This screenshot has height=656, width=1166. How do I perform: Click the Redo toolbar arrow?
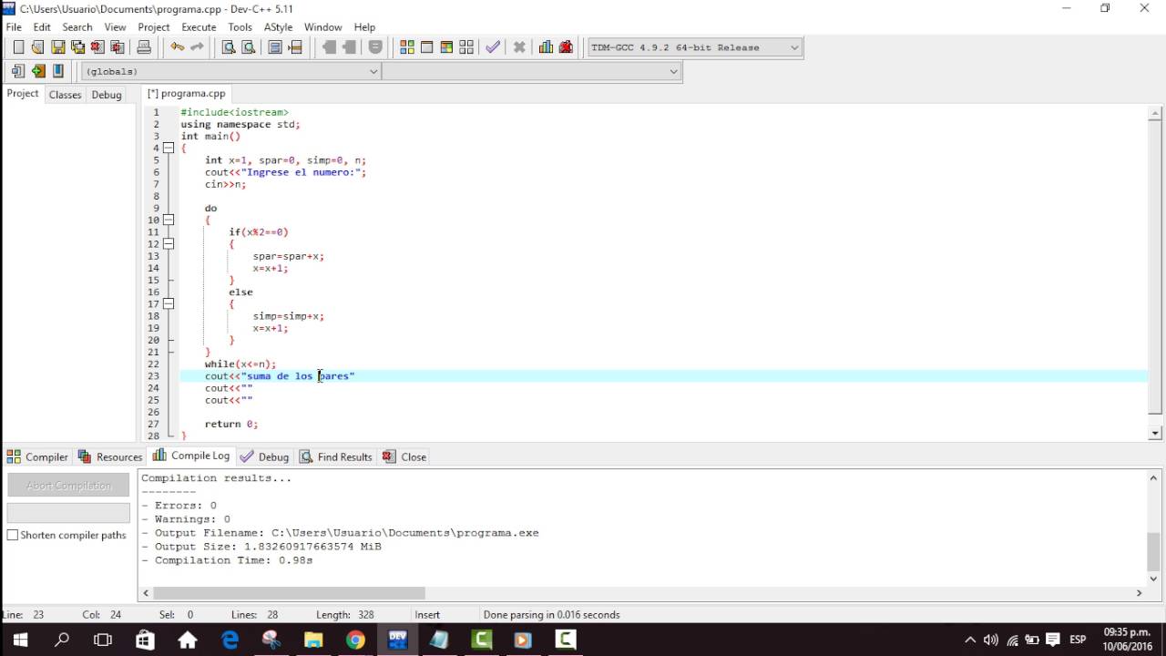[197, 47]
